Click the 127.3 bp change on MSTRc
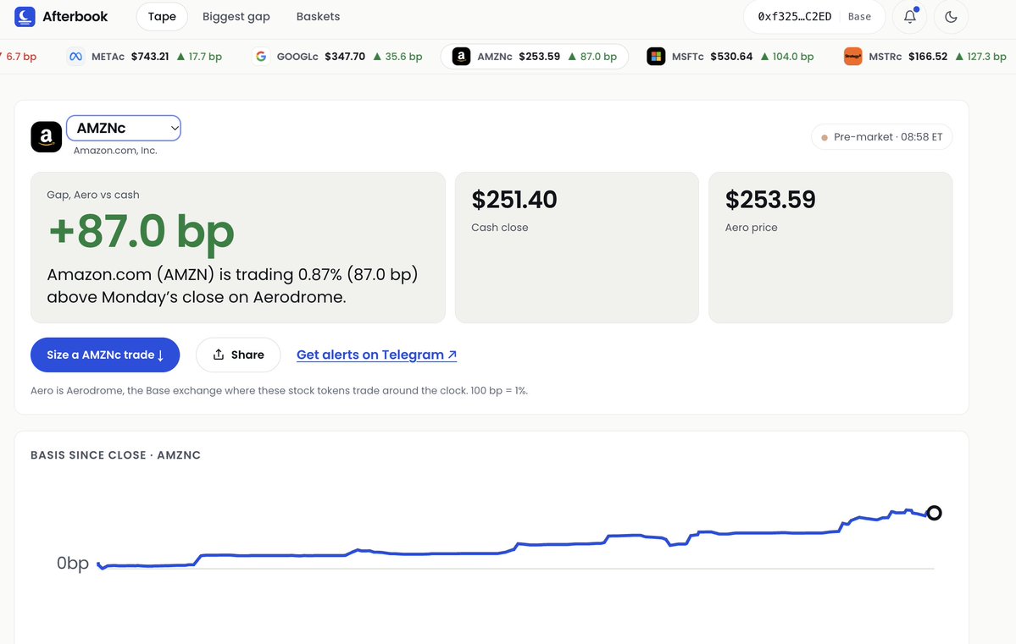Screen dimensions: 1016x644 click(980, 57)
